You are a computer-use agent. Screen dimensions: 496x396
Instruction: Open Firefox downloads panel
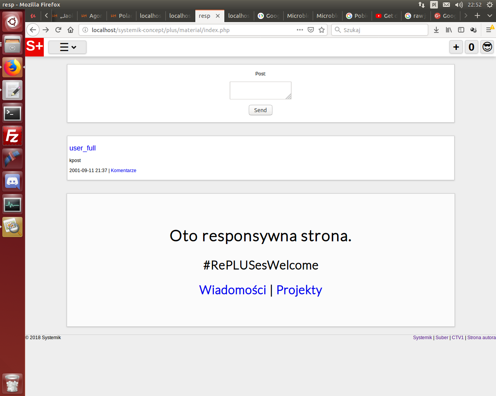click(436, 30)
